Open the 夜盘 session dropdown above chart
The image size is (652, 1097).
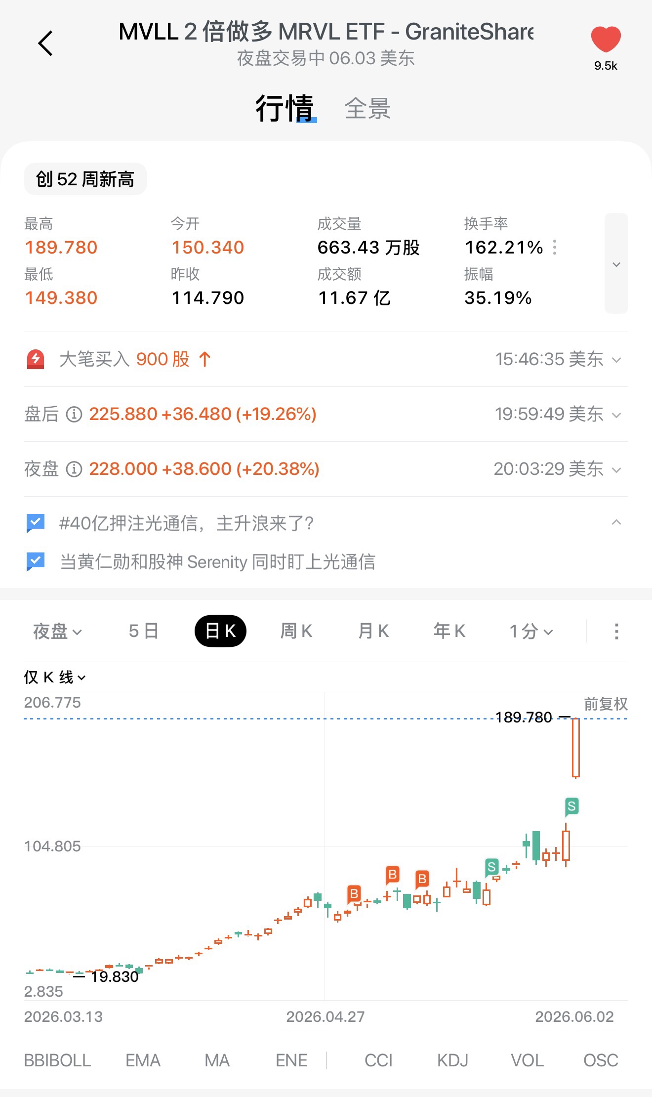pos(57,631)
